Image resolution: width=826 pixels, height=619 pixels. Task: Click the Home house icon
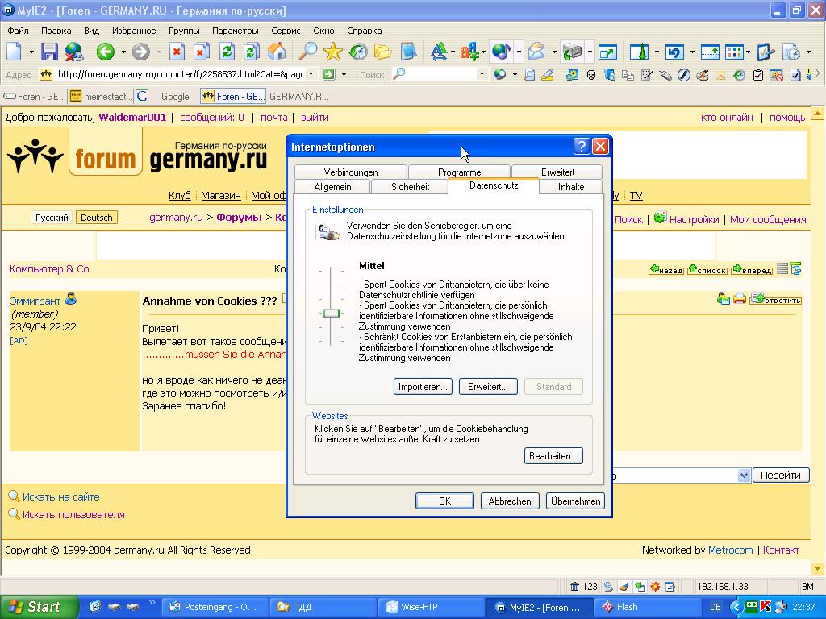pyautogui.click(x=277, y=52)
